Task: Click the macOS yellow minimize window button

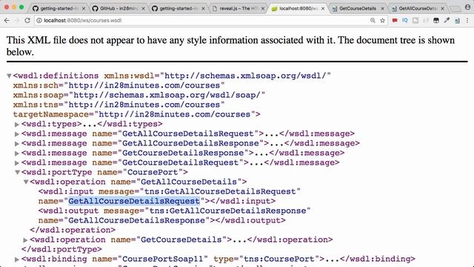Action: click(x=14, y=7)
